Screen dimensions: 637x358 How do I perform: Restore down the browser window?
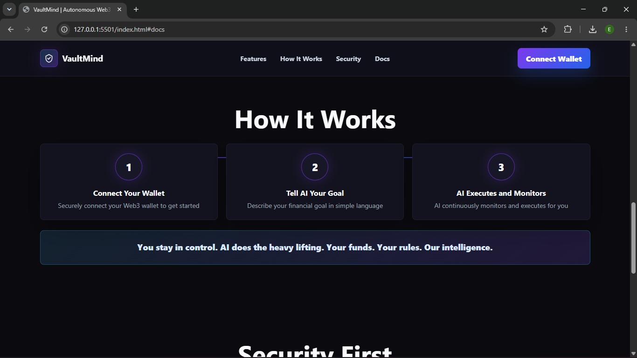[605, 9]
